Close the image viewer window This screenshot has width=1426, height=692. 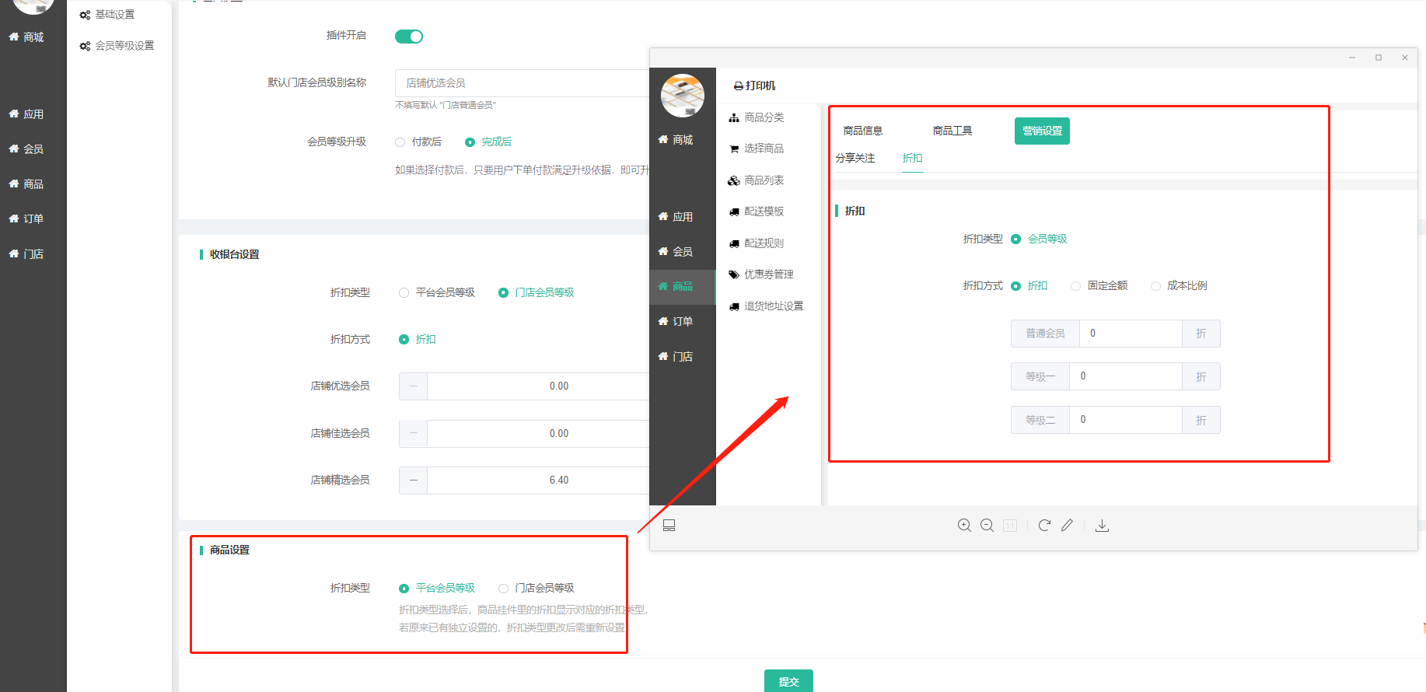(x=1405, y=58)
